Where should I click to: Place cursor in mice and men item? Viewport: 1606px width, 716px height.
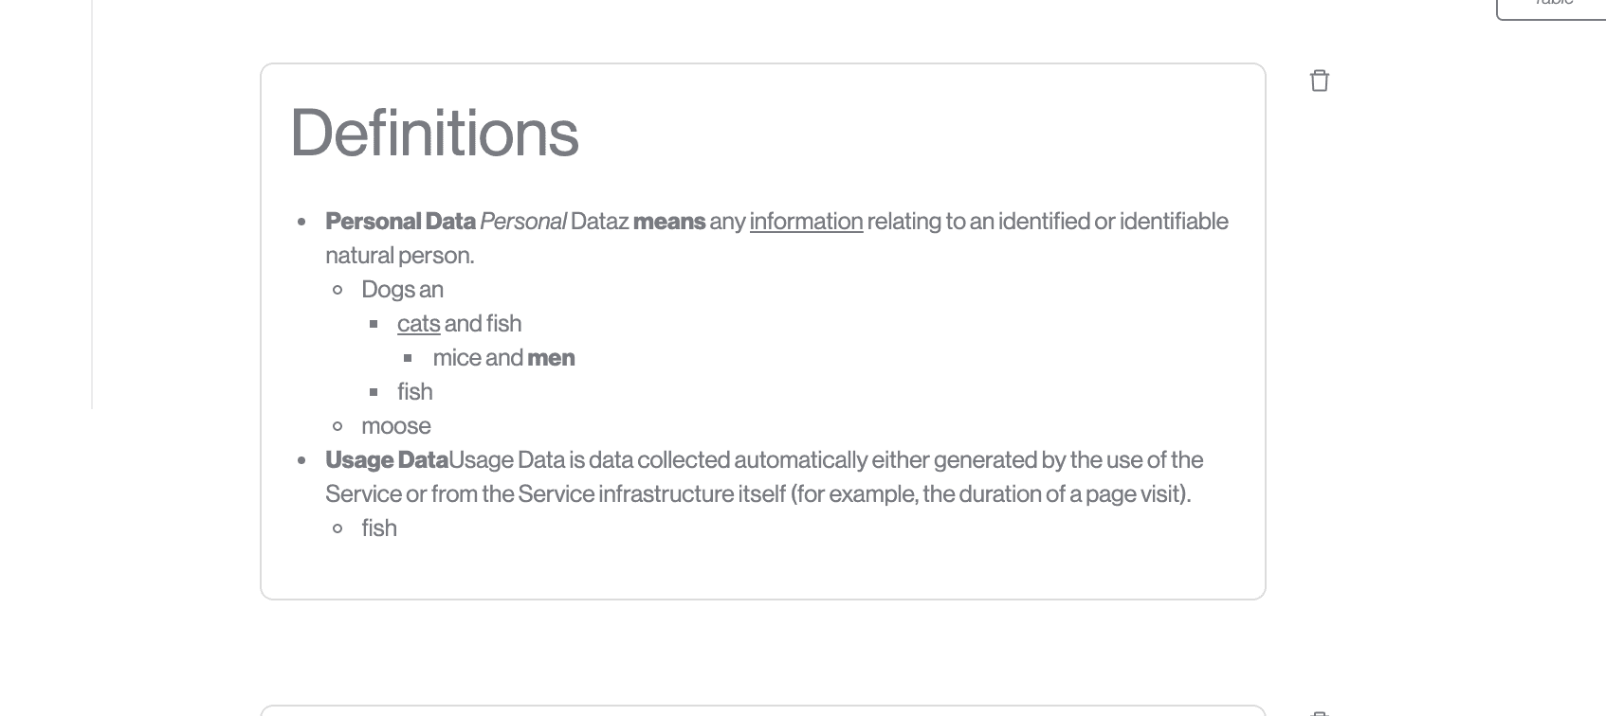pyautogui.click(x=503, y=357)
